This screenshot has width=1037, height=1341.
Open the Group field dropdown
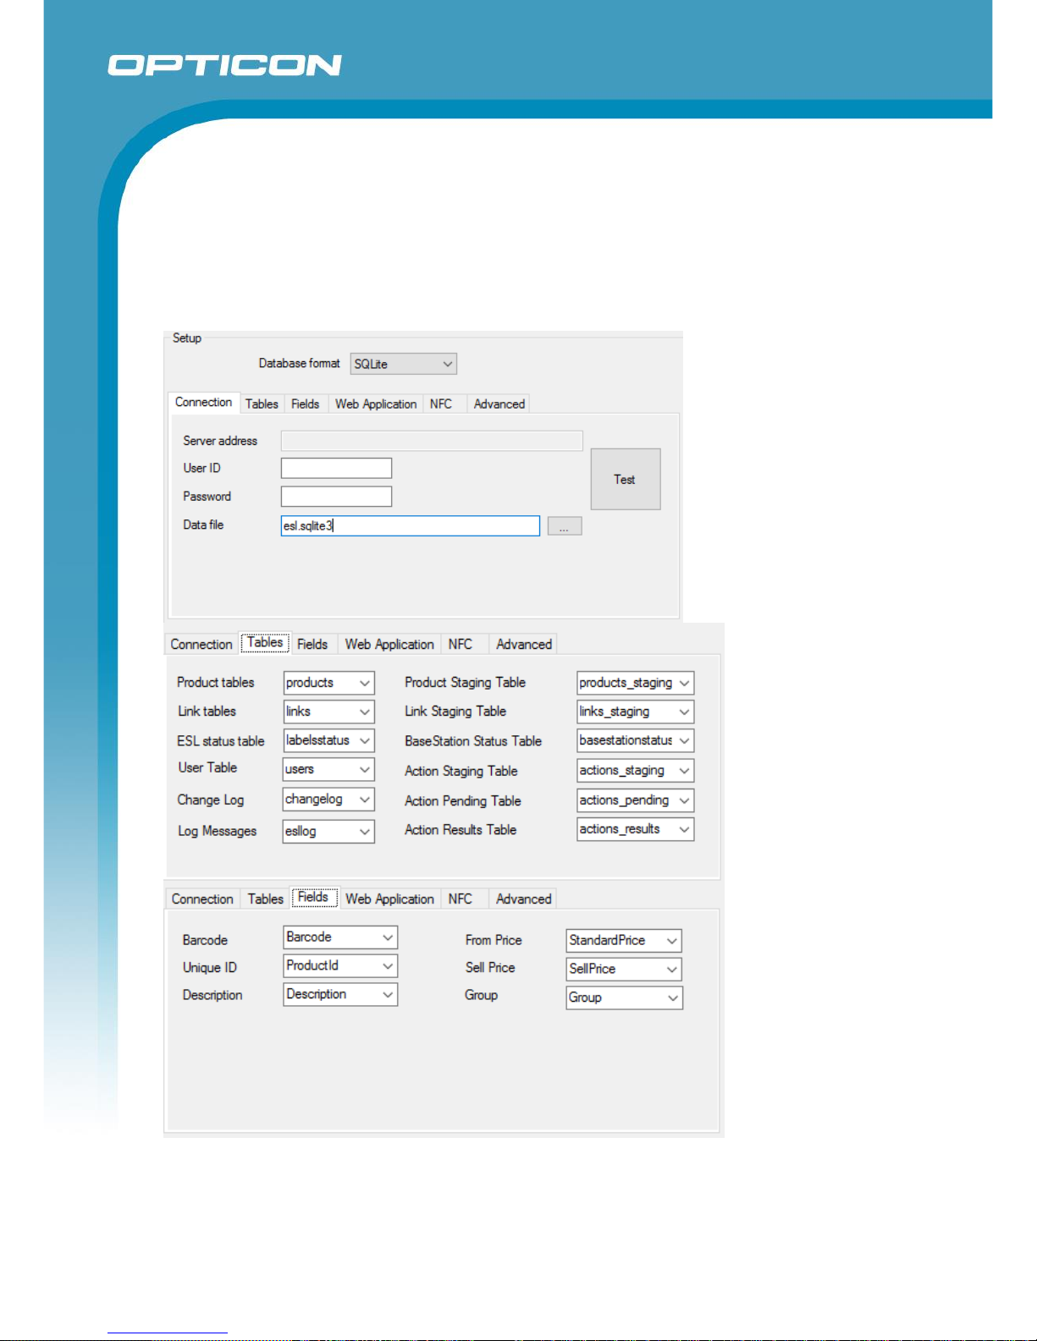tap(625, 998)
